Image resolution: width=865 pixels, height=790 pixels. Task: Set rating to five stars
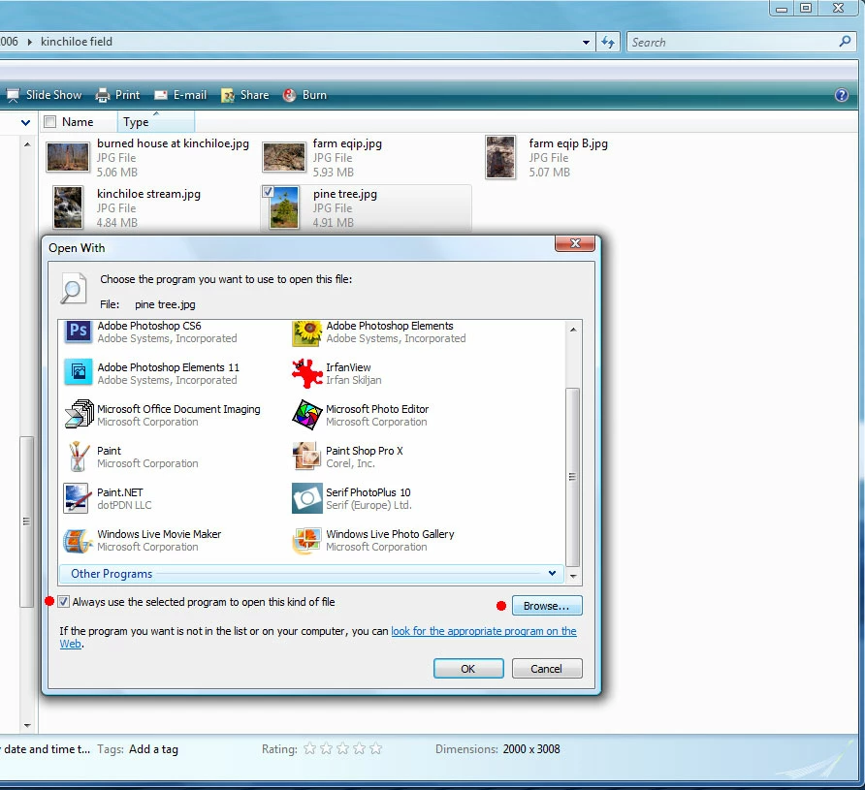[x=375, y=748]
